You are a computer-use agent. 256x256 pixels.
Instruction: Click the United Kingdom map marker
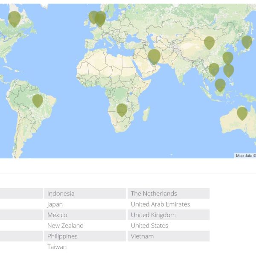coord(93,17)
